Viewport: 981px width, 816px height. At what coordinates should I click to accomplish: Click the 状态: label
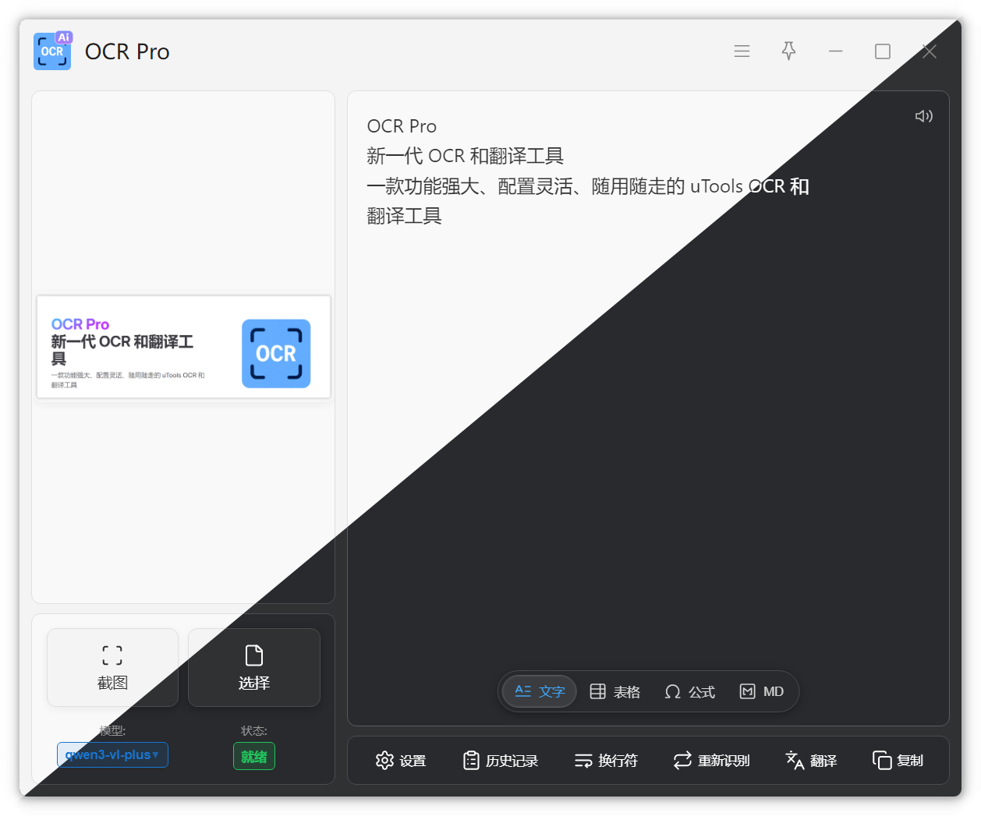254,730
